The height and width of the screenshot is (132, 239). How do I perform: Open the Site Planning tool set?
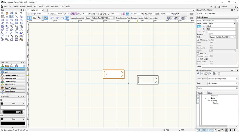[x=13, y=69]
